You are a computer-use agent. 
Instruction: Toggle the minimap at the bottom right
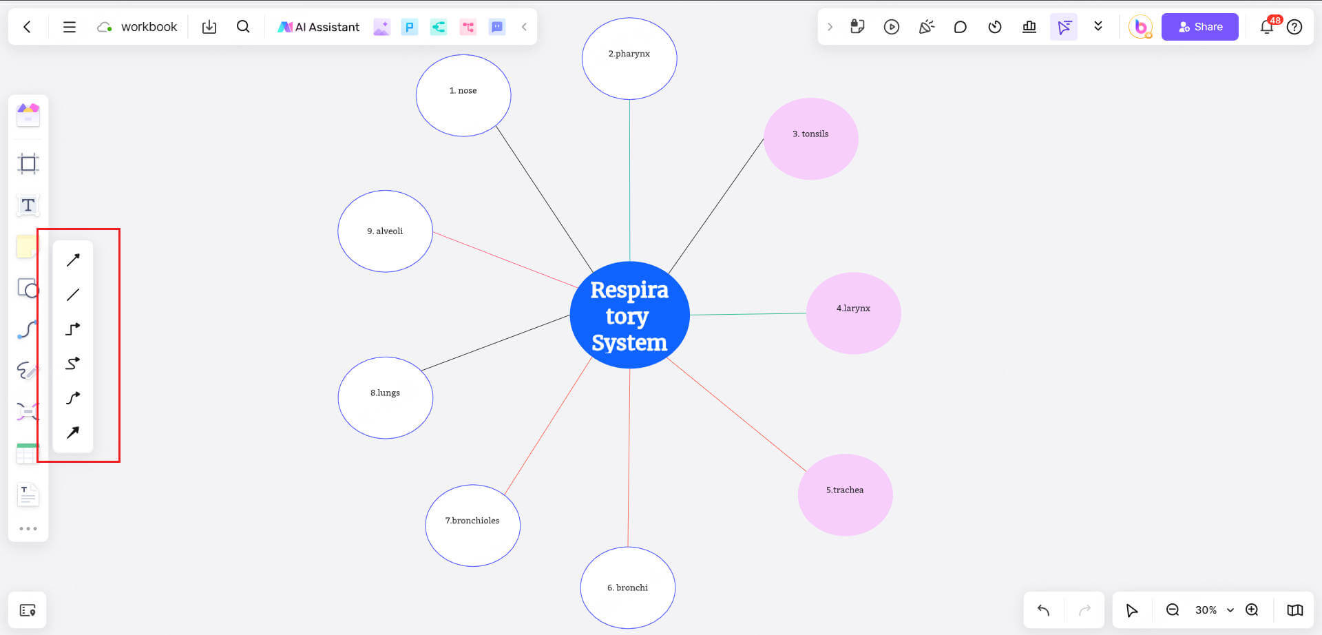coord(1294,610)
